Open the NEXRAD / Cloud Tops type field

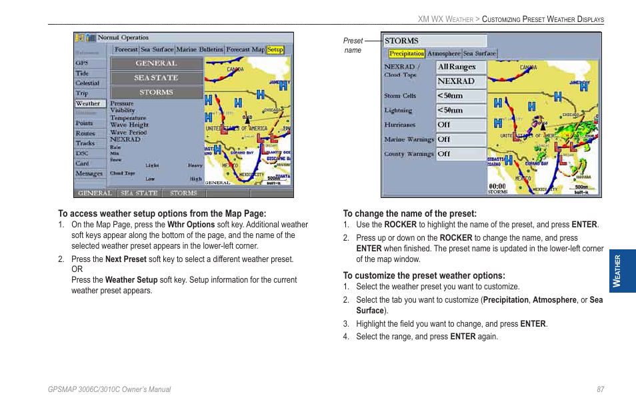(x=461, y=81)
